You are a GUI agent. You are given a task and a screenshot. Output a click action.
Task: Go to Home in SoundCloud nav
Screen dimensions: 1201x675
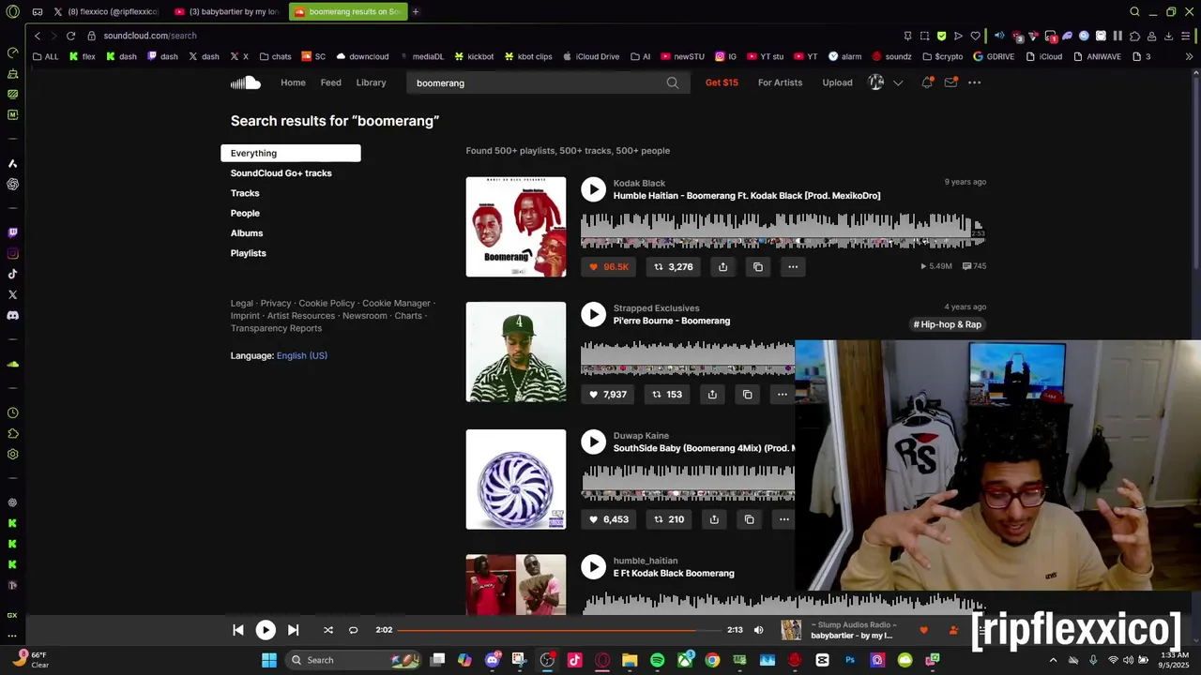click(x=293, y=82)
